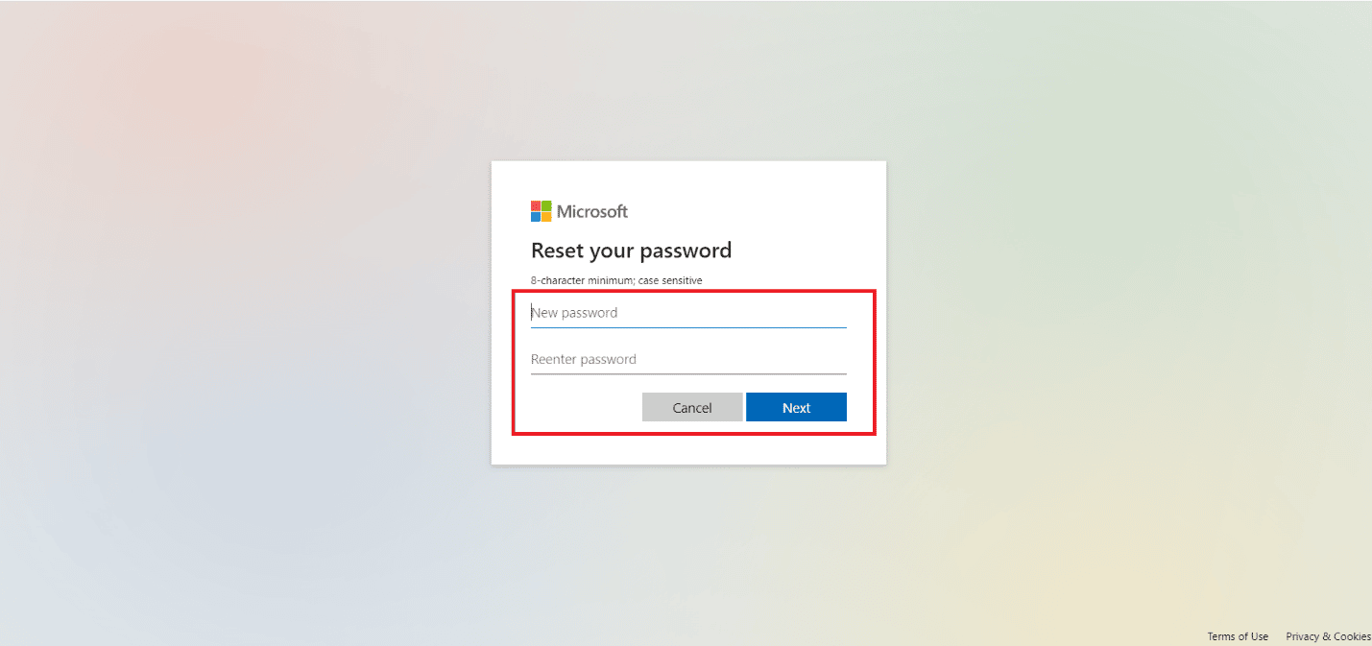Open the Terms of Use link

[x=1238, y=635]
